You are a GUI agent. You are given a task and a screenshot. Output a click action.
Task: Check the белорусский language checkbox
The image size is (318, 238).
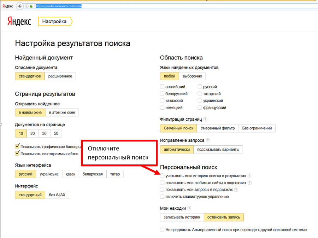click(162, 93)
